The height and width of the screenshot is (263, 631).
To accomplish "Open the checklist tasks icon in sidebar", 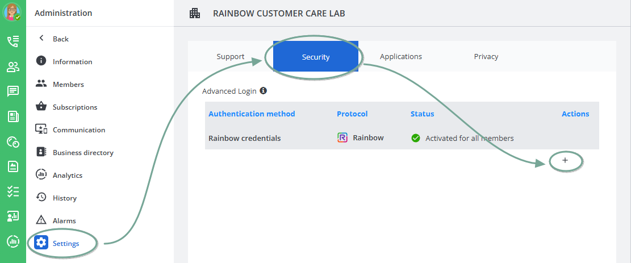I will (x=12, y=191).
